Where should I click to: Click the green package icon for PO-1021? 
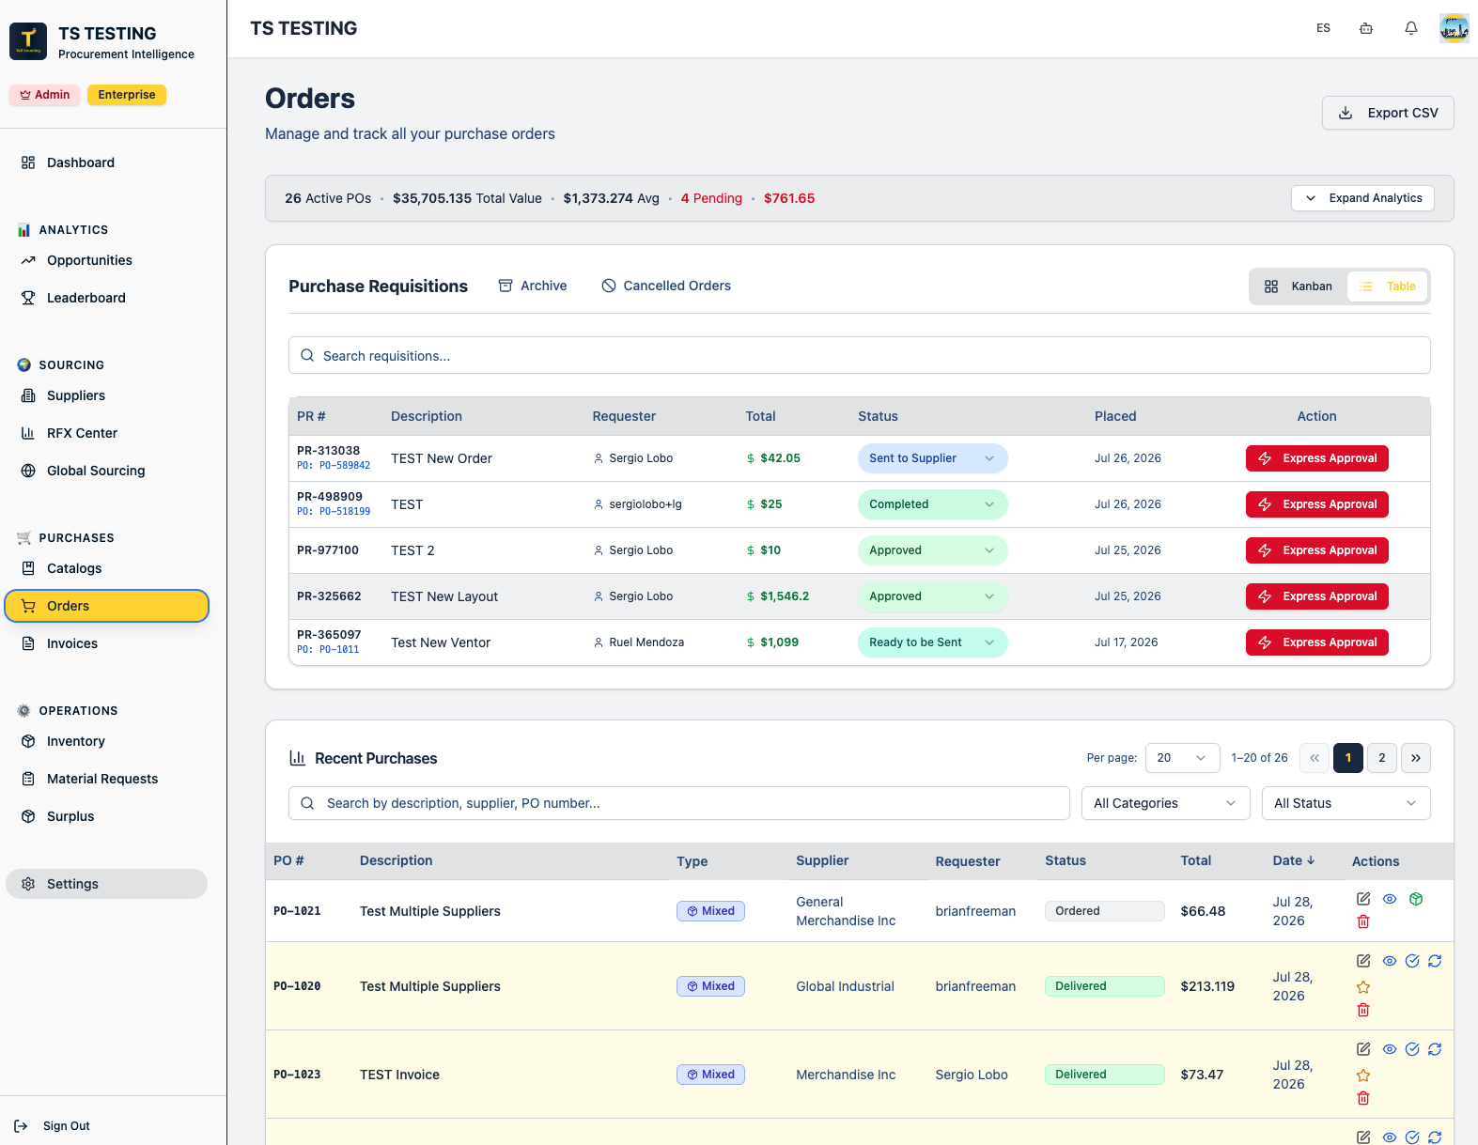(x=1416, y=899)
